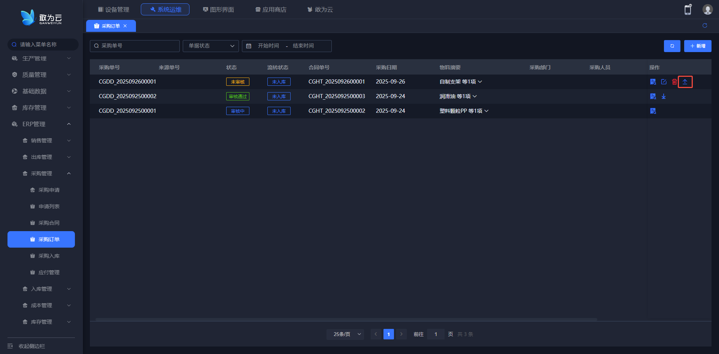Viewport: 719px width, 354px height.
Task: Expand the 出库管理 submenu
Action: pyautogui.click(x=41, y=157)
